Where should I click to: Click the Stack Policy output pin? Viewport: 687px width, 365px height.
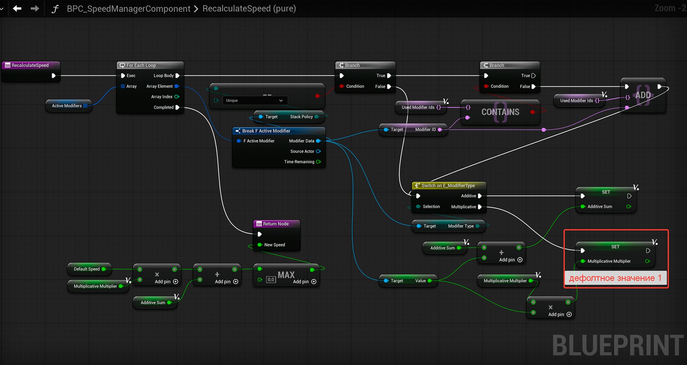pos(317,117)
